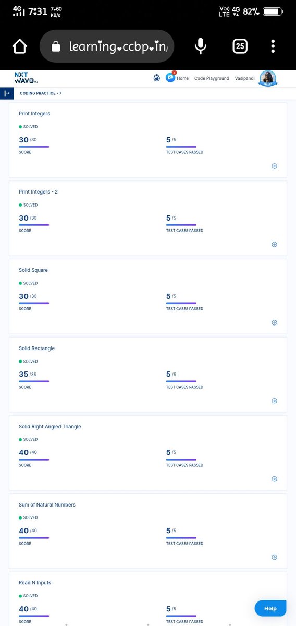The height and width of the screenshot is (626, 296).
Task: Tap the microphone voice search icon
Action: [200, 46]
